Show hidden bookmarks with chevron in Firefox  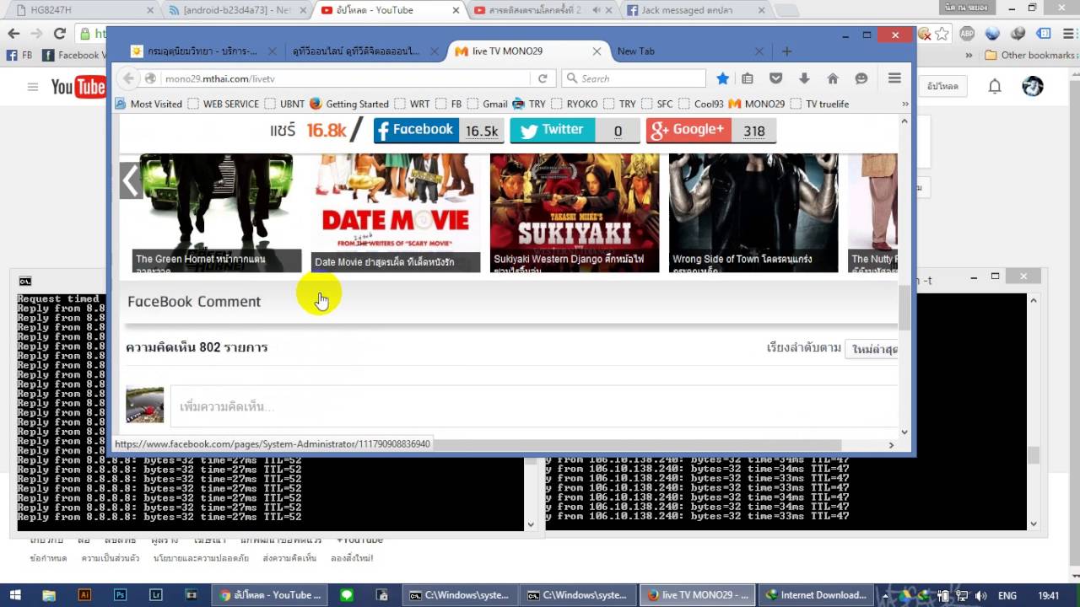click(904, 104)
